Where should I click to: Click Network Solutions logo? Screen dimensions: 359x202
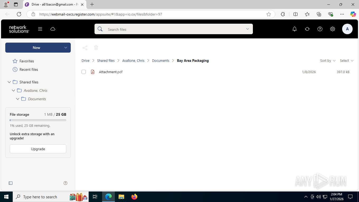click(19, 29)
